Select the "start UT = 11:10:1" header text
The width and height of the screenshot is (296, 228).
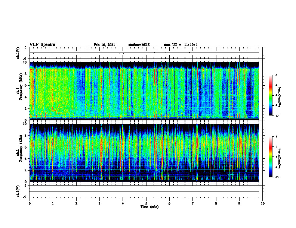(181, 45)
